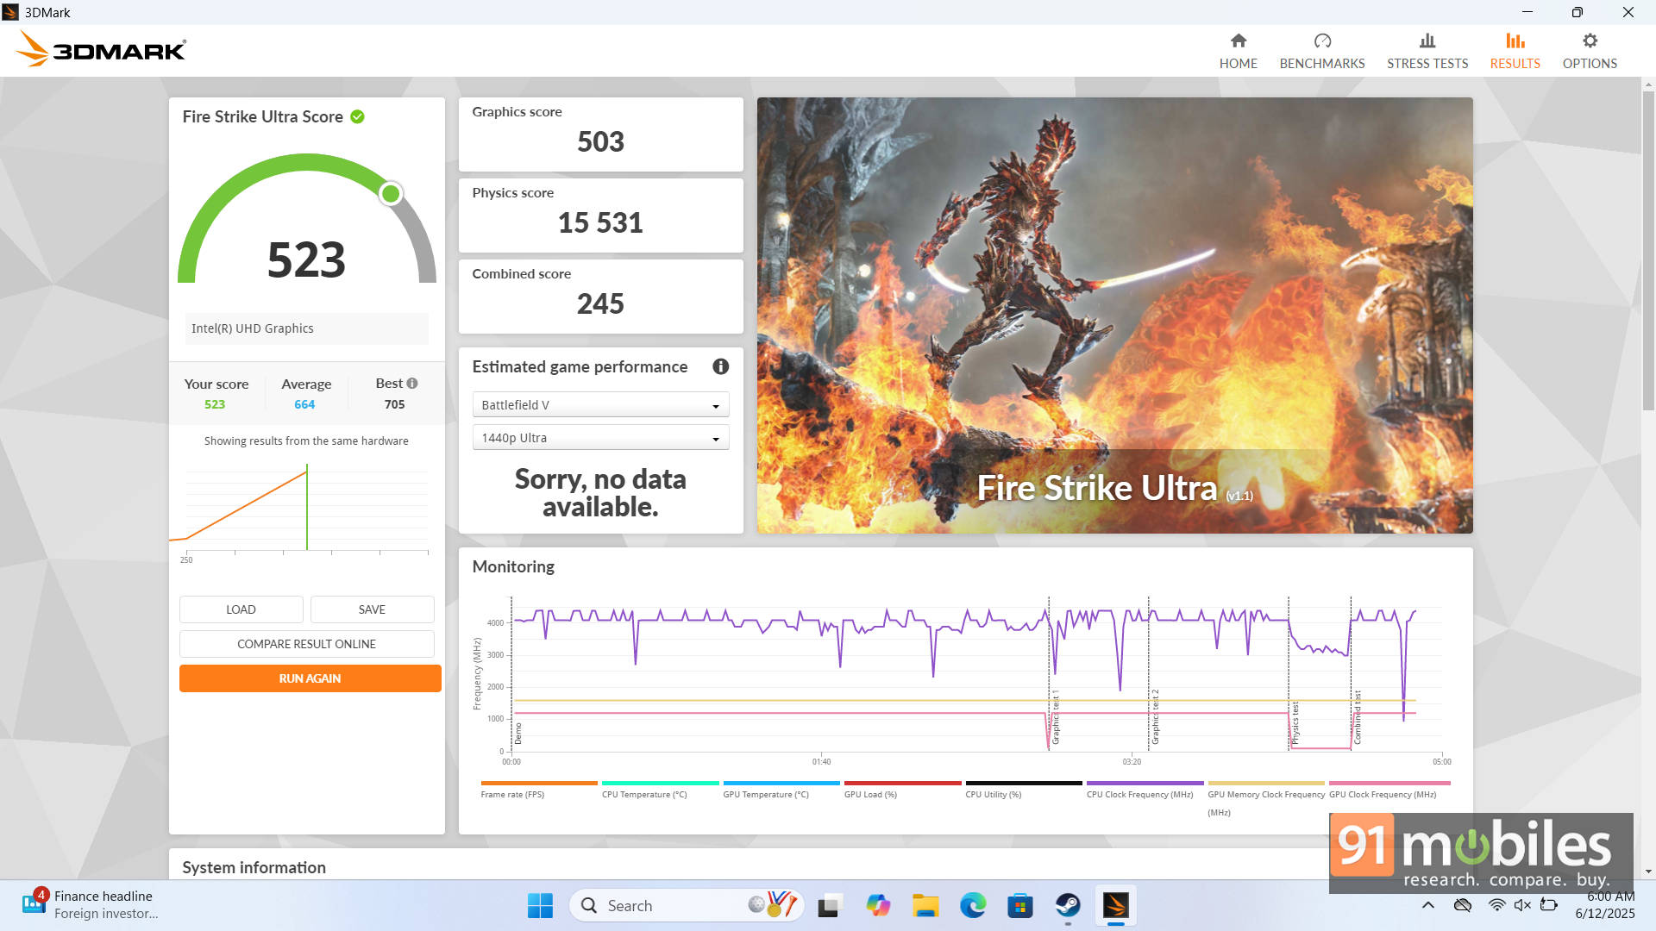
Task: Open the clock and date panel
Action: click(x=1604, y=905)
